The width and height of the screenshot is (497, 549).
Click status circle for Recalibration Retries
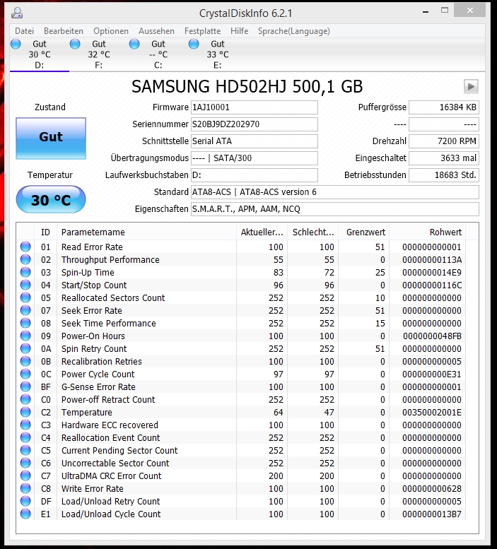click(25, 361)
